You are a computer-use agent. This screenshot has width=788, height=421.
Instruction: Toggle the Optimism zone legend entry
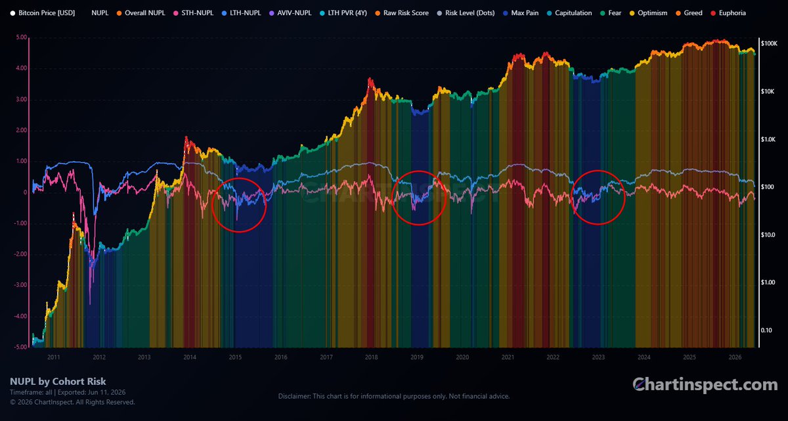[649, 12]
